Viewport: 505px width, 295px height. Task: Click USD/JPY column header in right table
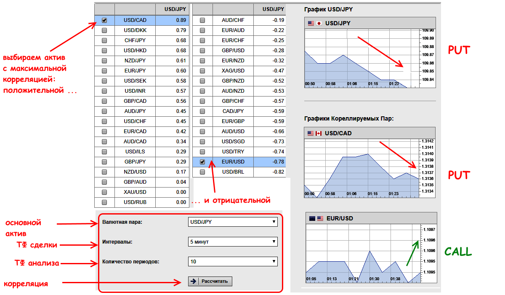(273, 9)
